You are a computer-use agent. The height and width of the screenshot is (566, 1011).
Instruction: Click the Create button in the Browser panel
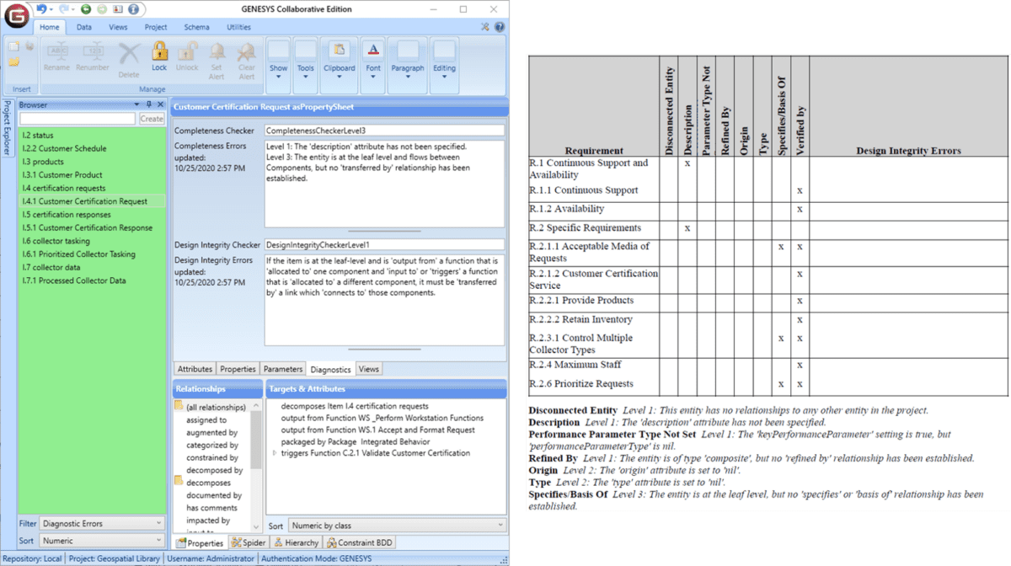[152, 119]
